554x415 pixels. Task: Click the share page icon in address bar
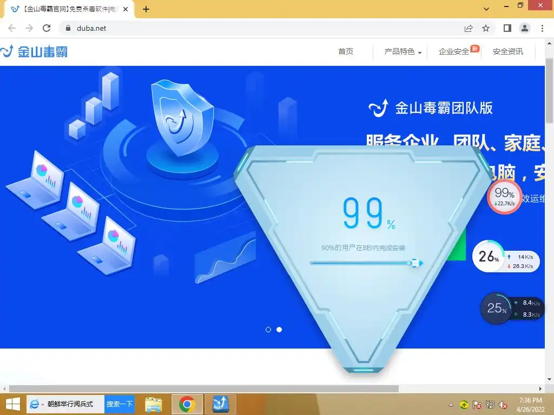pyautogui.click(x=469, y=28)
